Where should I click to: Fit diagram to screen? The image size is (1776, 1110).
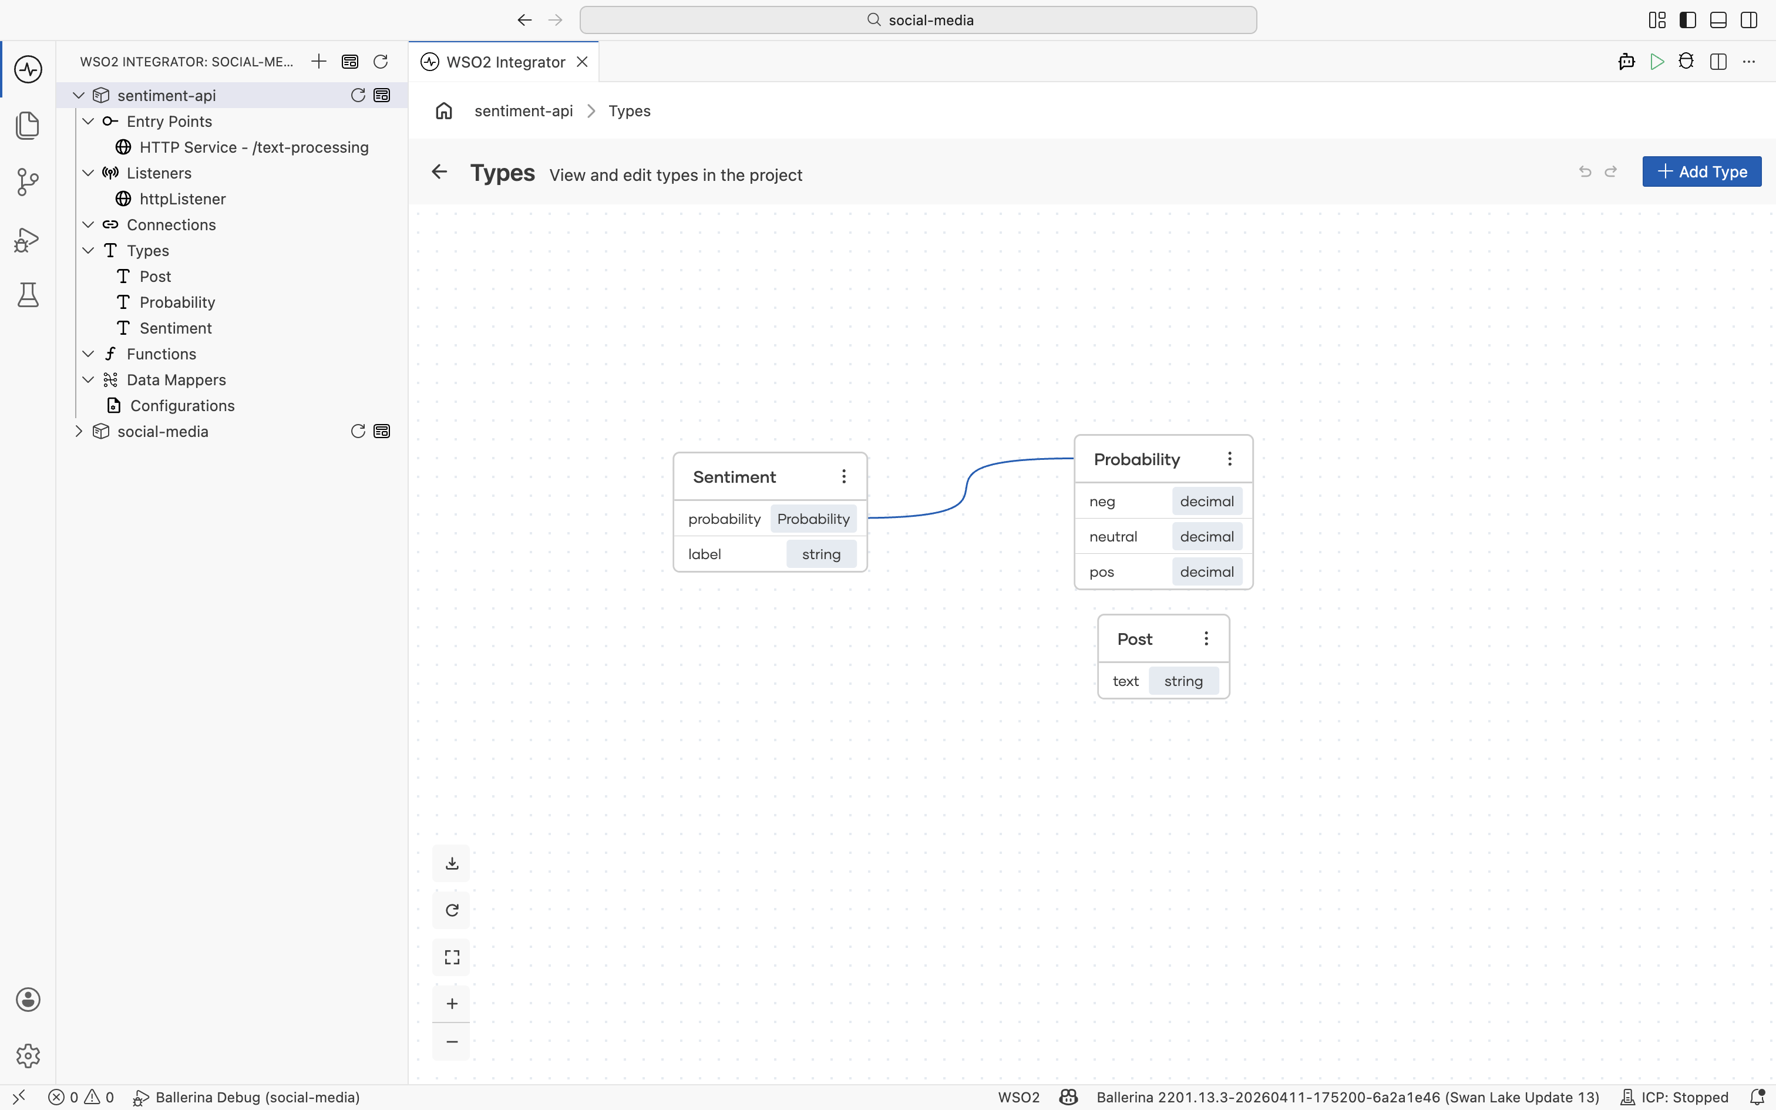pyautogui.click(x=451, y=957)
